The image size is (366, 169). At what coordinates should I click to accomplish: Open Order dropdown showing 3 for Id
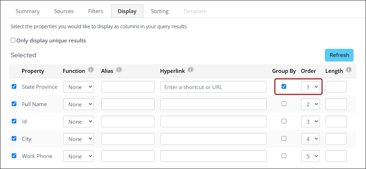310,122
